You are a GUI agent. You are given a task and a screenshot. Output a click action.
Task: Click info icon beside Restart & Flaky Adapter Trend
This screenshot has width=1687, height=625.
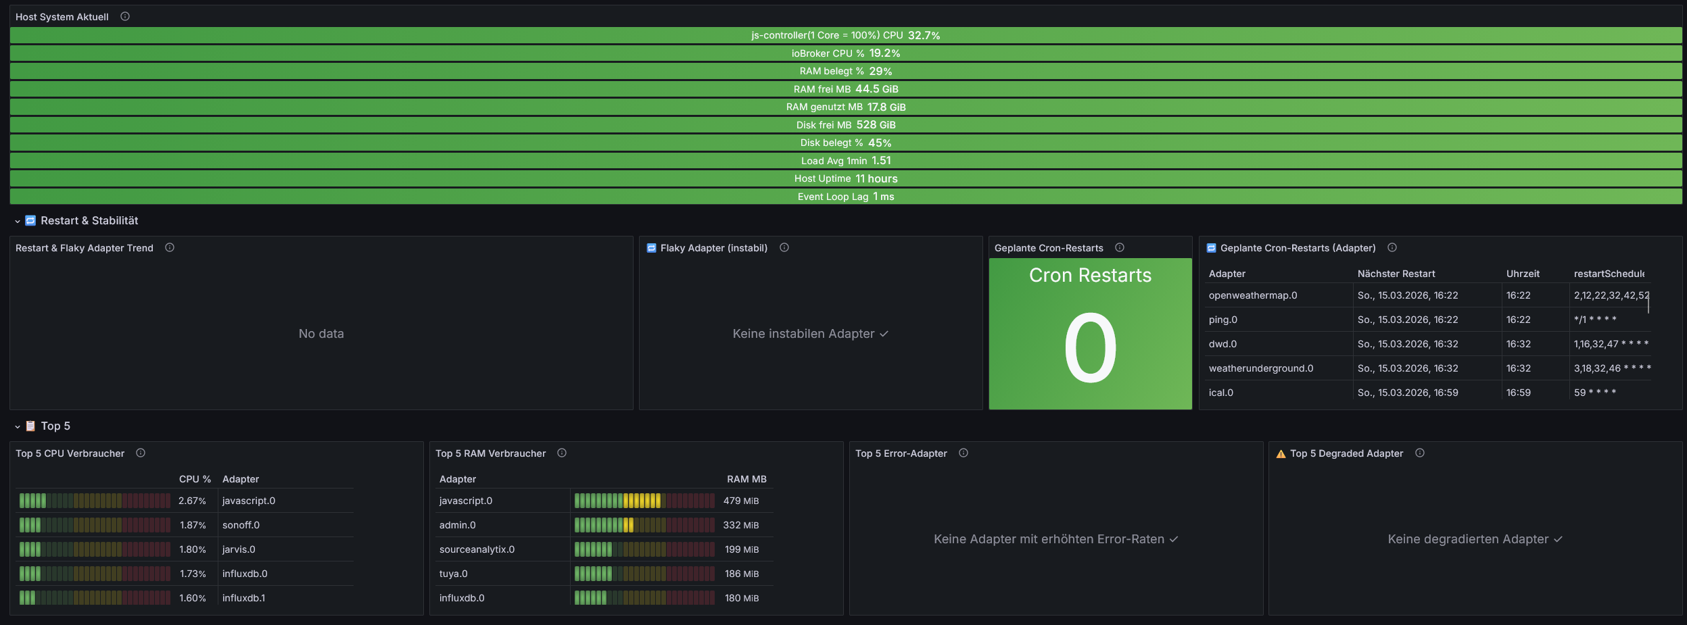coord(170,248)
